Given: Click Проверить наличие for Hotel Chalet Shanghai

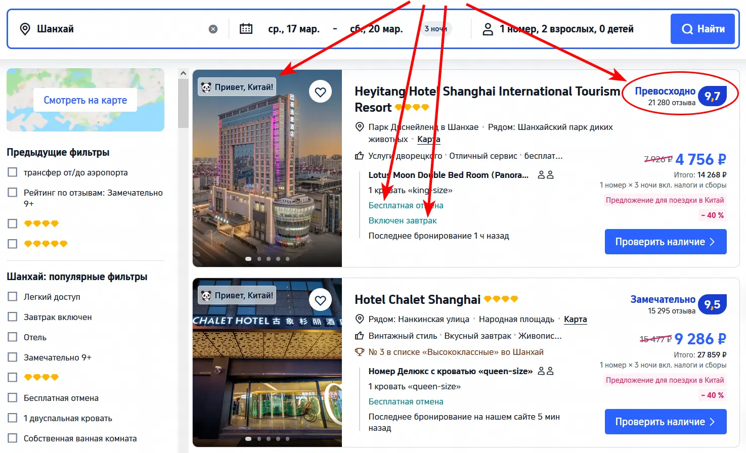Looking at the screenshot, I should click(x=666, y=422).
